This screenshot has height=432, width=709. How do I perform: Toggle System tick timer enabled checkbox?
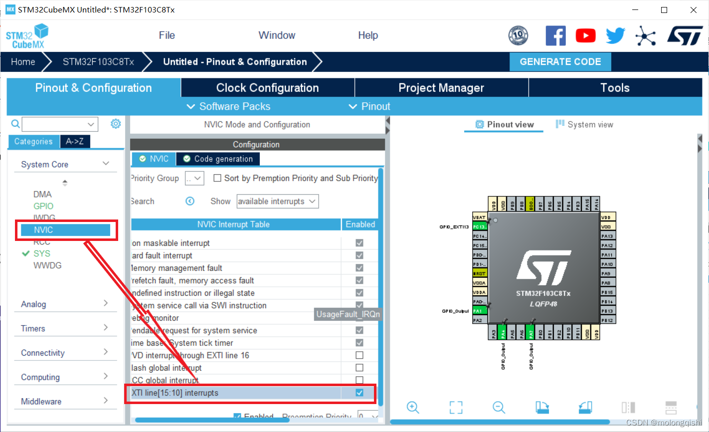[359, 343]
